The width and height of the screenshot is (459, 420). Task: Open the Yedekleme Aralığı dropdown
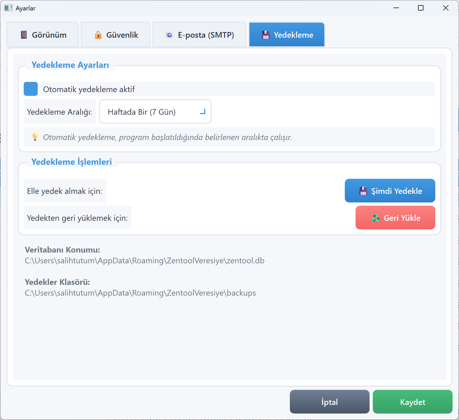coord(155,112)
